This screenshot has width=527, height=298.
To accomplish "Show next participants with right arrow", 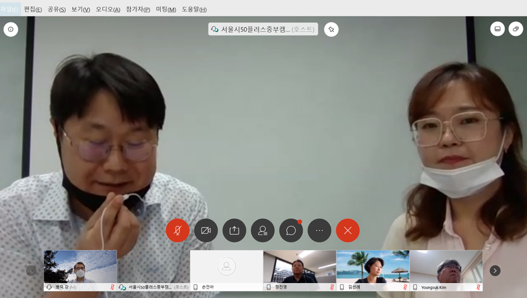I will pyautogui.click(x=495, y=271).
